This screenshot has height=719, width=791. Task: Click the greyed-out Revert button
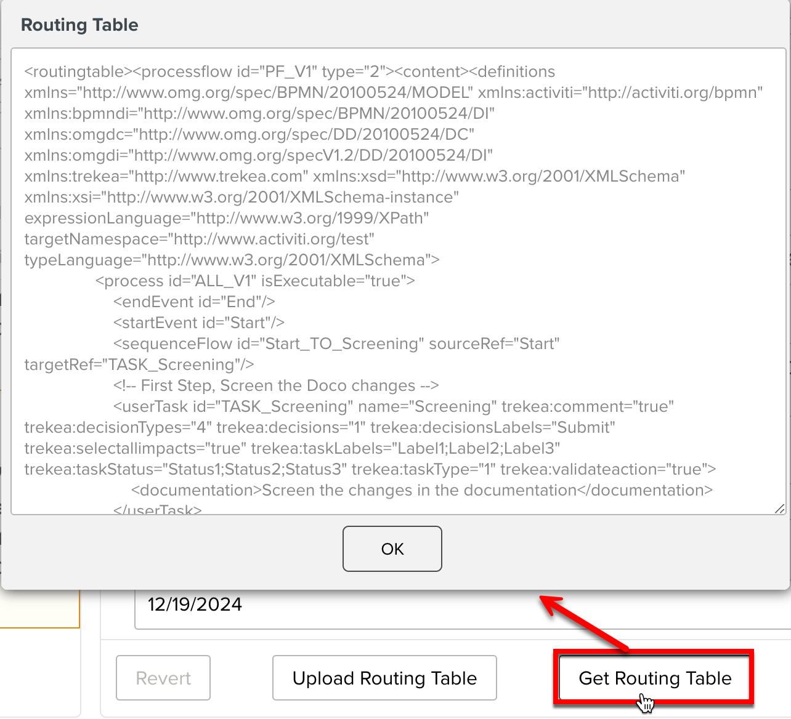click(163, 678)
